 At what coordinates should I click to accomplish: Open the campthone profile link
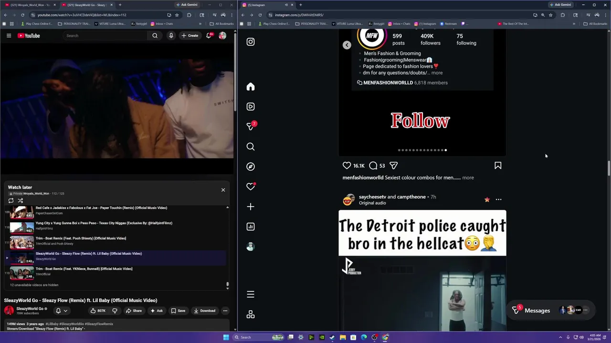pos(411,197)
